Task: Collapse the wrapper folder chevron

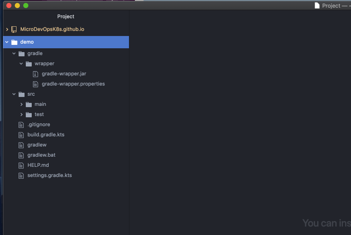Action: [21, 64]
